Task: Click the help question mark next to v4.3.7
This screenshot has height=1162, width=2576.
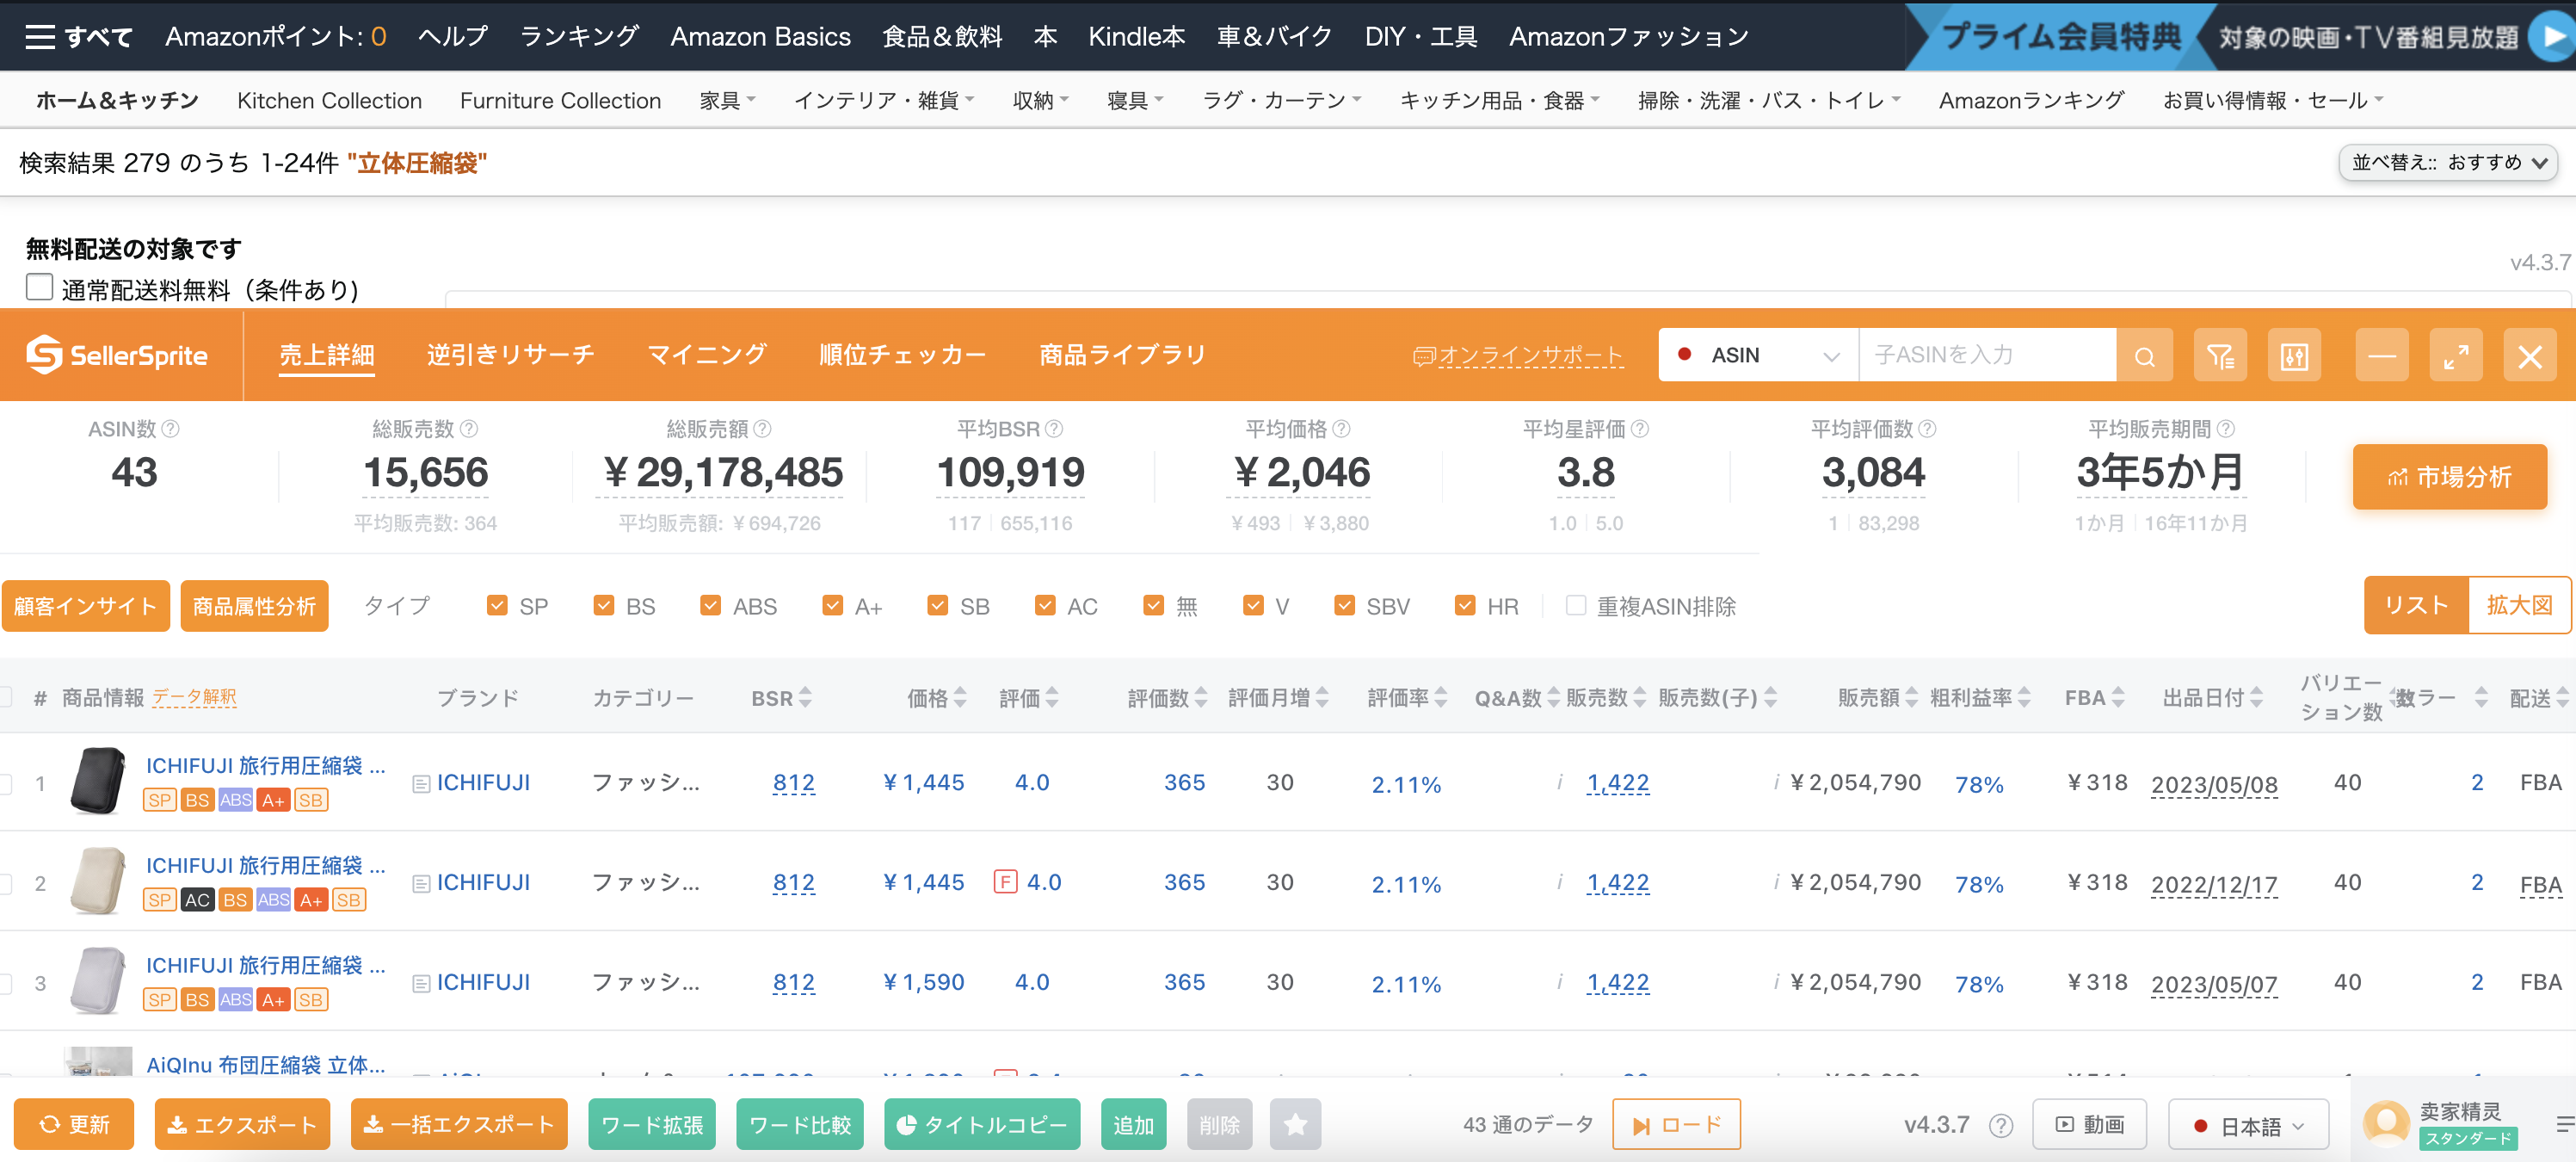Action: pos(2000,1126)
